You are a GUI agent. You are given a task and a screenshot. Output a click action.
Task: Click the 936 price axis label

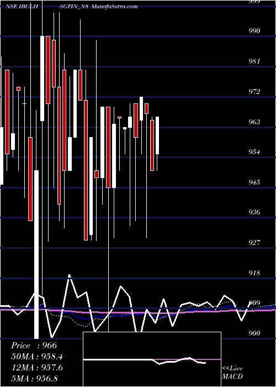(254, 212)
